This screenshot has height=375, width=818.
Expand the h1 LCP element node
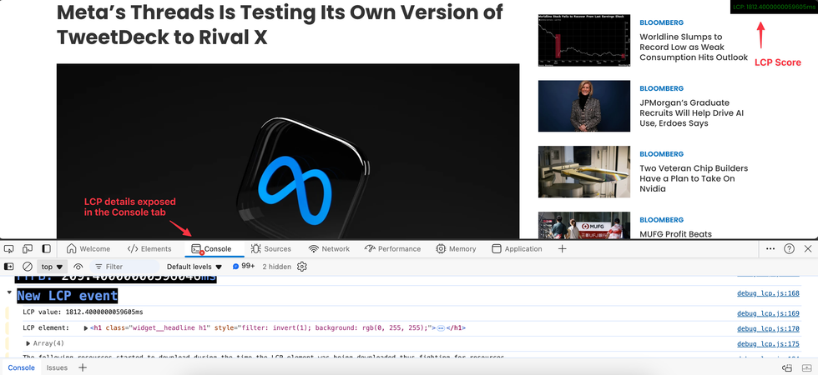86,328
